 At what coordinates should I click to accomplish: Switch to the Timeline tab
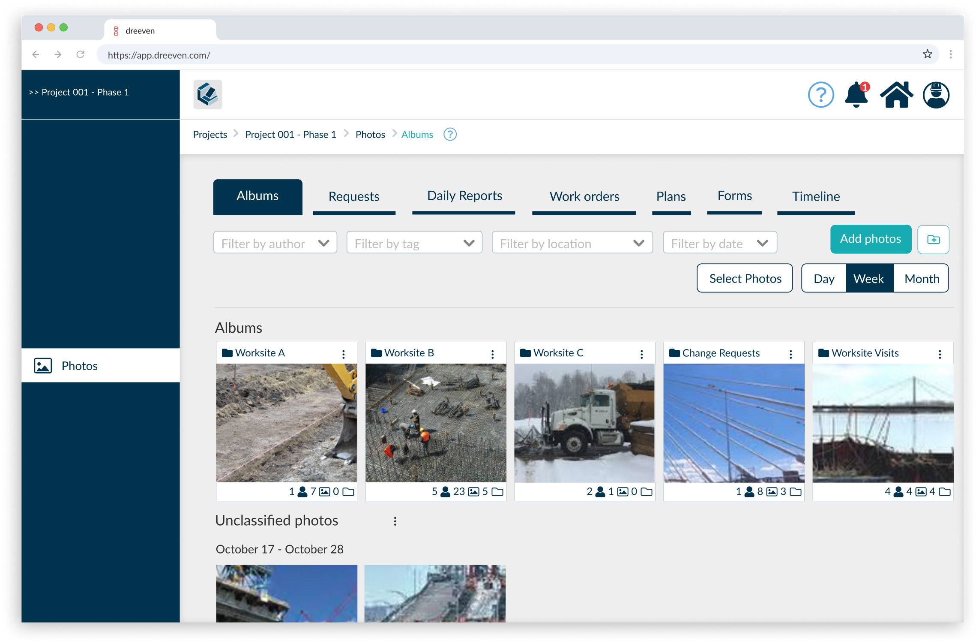pyautogui.click(x=816, y=197)
